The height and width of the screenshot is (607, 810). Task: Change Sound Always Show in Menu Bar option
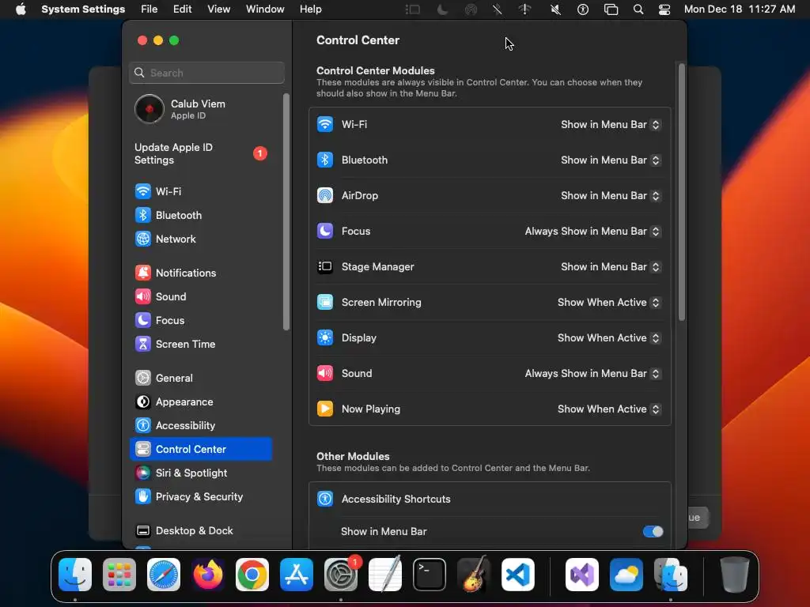coord(592,374)
